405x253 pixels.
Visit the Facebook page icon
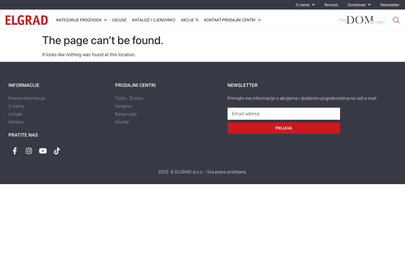click(15, 151)
